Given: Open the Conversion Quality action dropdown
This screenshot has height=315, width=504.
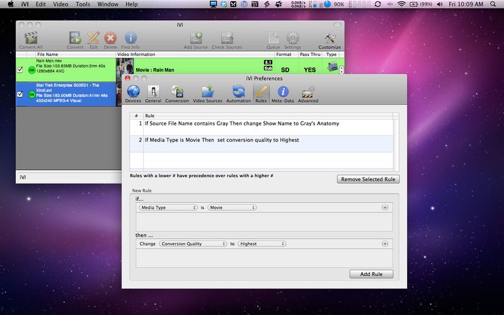Looking at the screenshot, I should pos(193,244).
